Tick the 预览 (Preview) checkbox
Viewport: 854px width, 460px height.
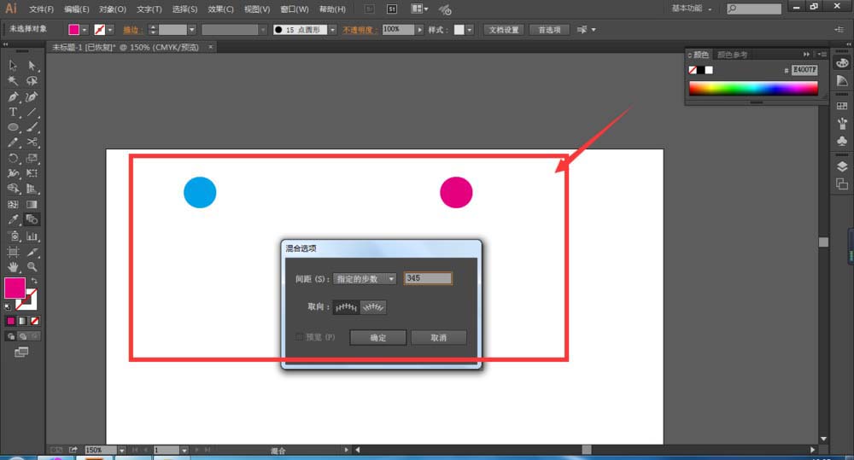(299, 337)
